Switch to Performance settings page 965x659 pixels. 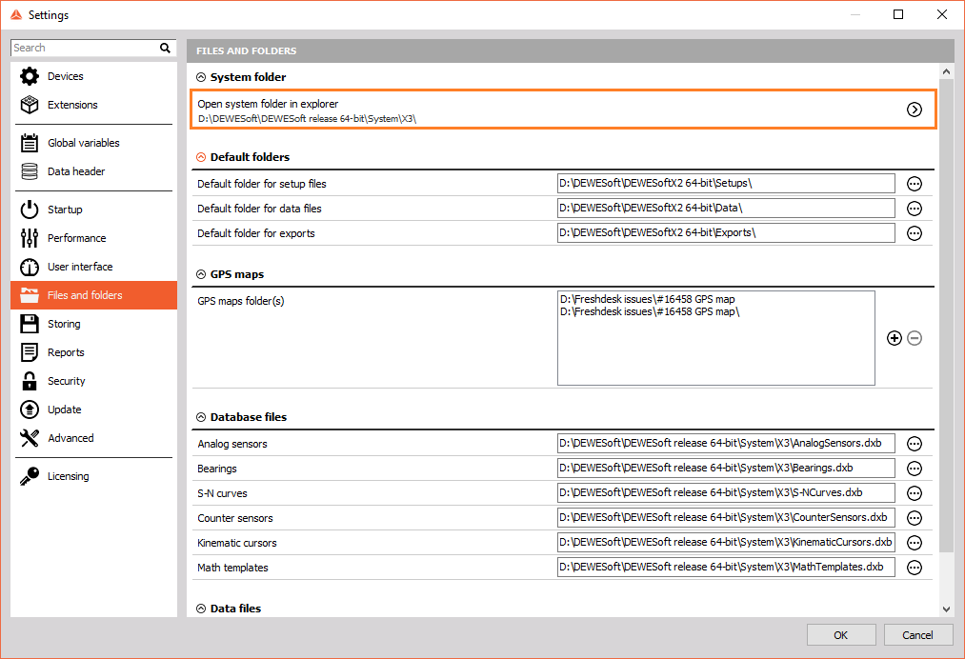click(x=93, y=238)
